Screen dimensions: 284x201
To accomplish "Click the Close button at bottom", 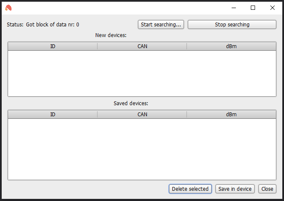I will click(x=267, y=189).
